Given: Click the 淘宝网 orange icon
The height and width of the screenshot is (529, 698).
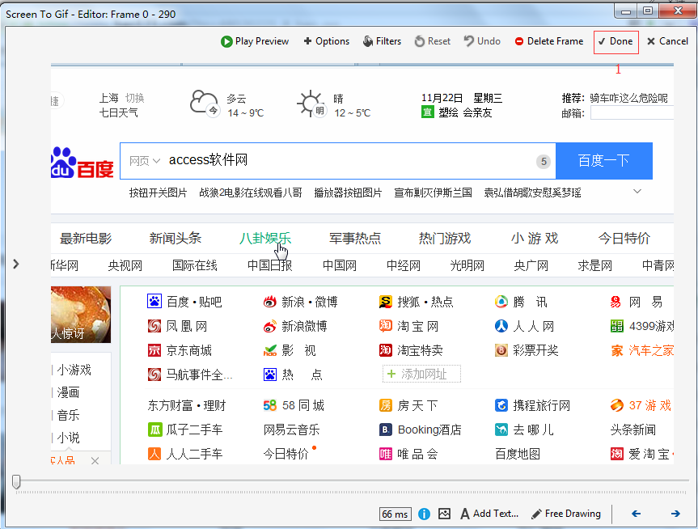Looking at the screenshot, I should tap(386, 325).
